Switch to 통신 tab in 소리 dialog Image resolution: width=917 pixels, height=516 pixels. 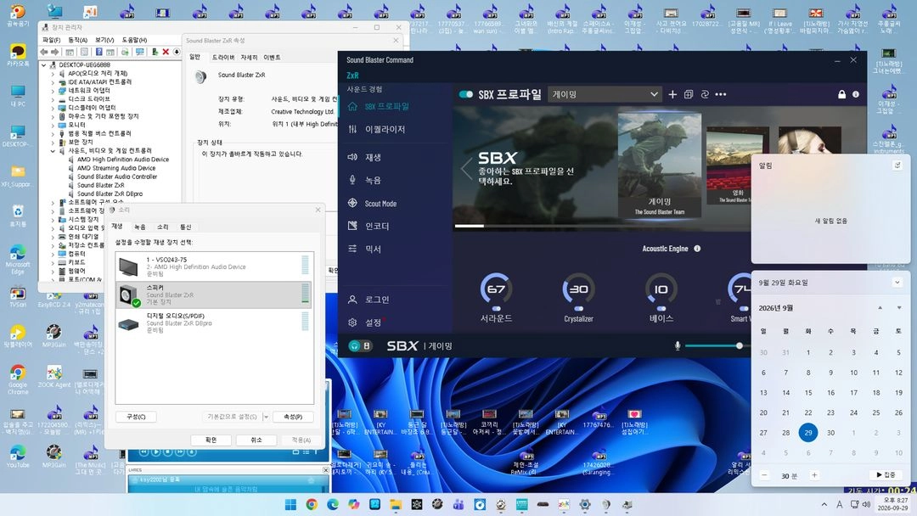click(x=185, y=227)
